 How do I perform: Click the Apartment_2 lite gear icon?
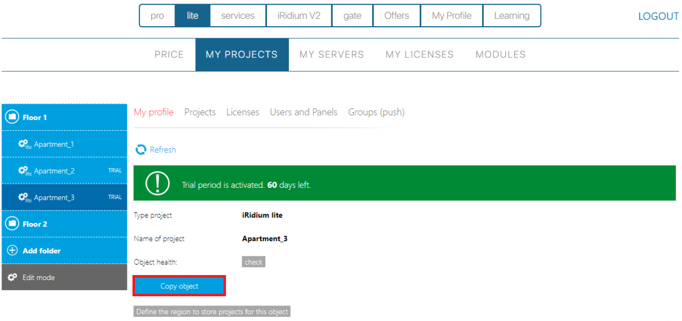click(24, 171)
